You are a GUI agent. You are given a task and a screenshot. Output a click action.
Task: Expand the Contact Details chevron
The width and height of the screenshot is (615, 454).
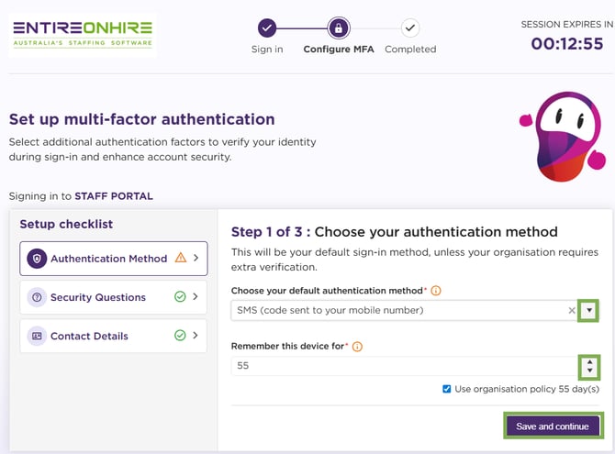196,336
